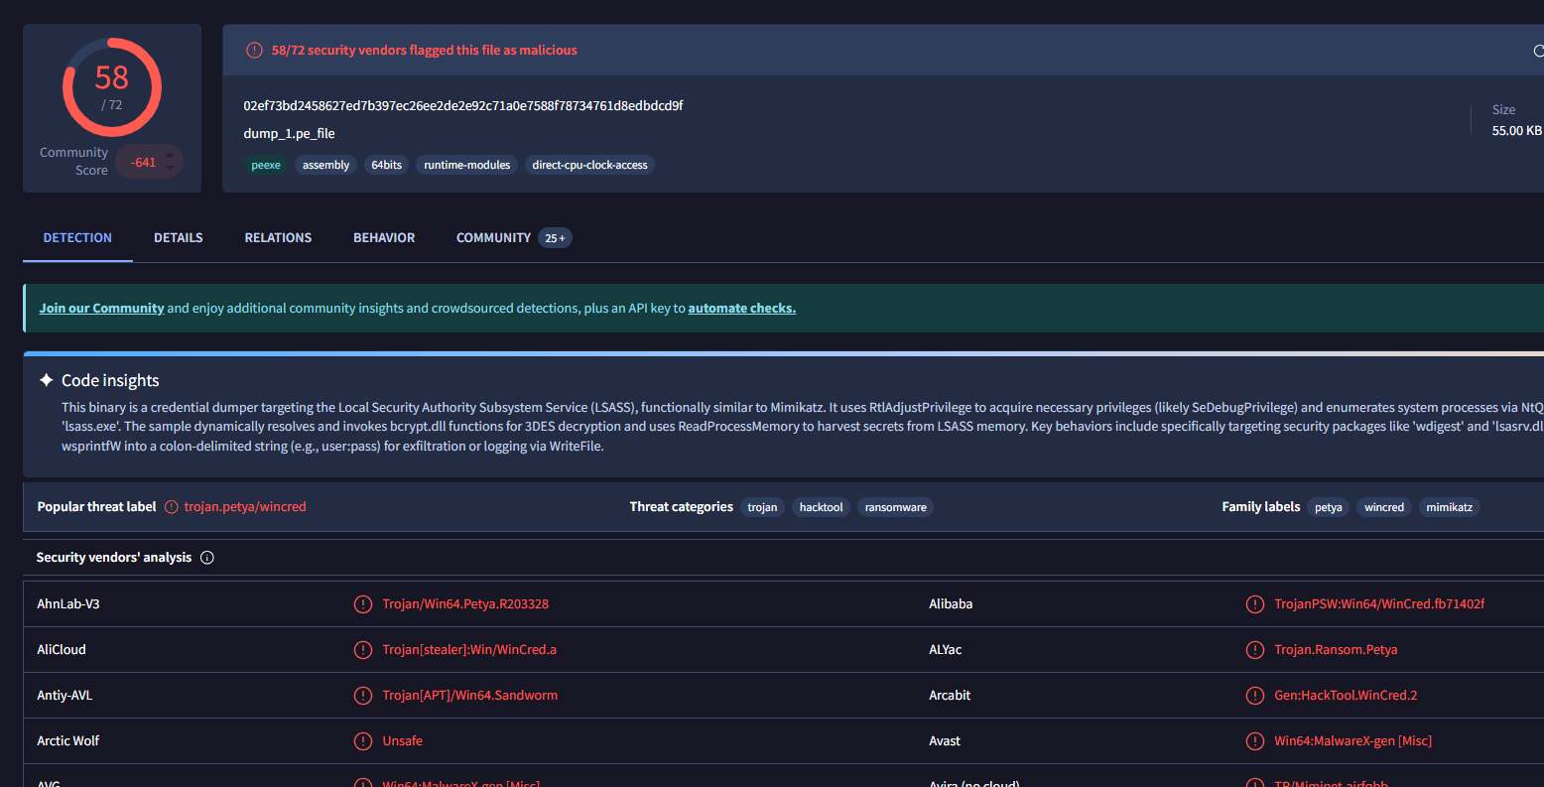1544x787 pixels.
Task: Click the Alibaba detection warning icon
Action: (x=1255, y=604)
